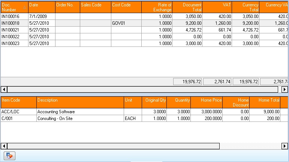The width and height of the screenshot is (289, 162).
Task: Click the Original Qty column header
Action: click(x=154, y=102)
